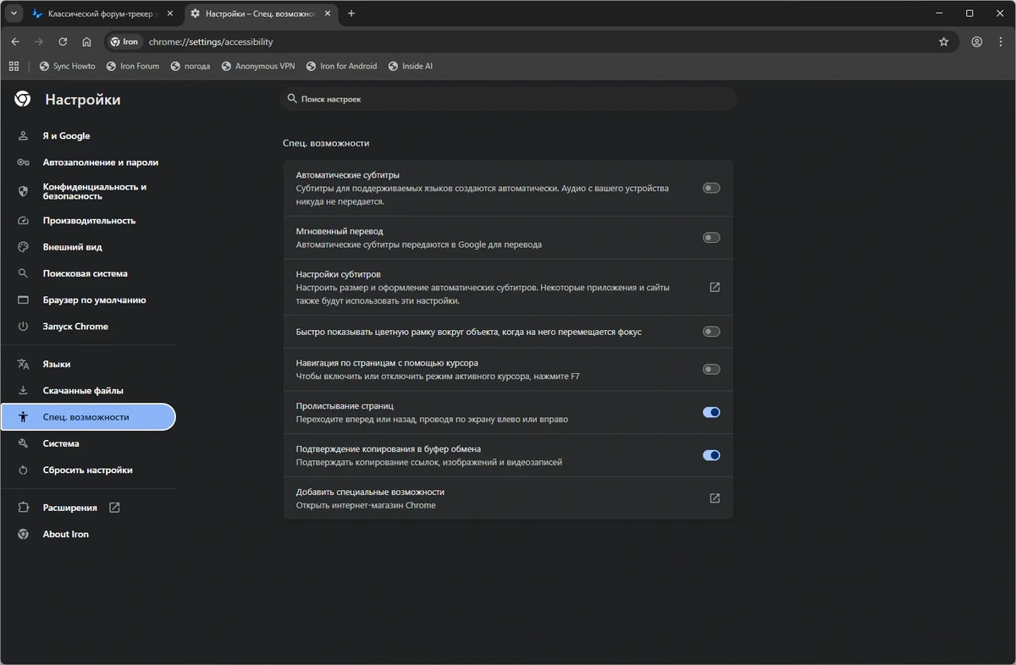Open Настройки субтитров external link icon

pos(715,288)
